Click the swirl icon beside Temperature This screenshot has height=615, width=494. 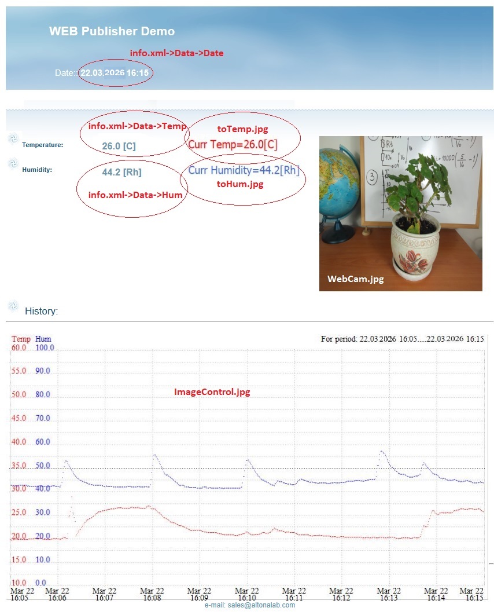(x=13, y=138)
